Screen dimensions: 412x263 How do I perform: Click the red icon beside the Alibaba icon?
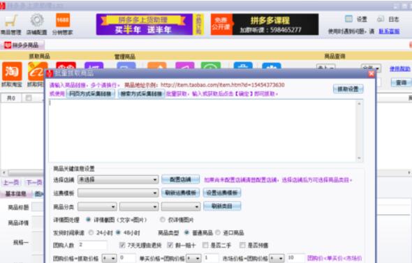[66, 66]
